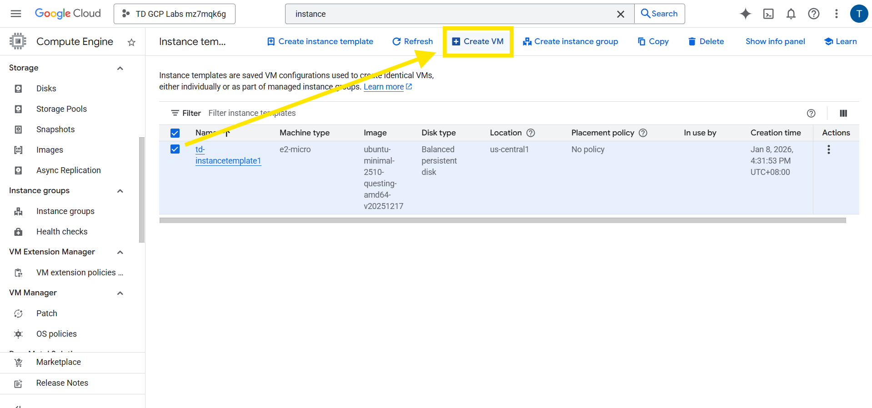Toggle the select-all header checkbox

pos(175,133)
